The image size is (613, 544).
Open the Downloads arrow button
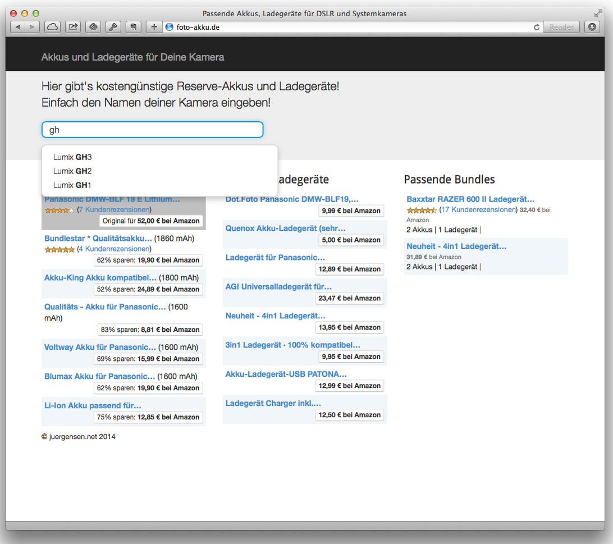click(592, 27)
